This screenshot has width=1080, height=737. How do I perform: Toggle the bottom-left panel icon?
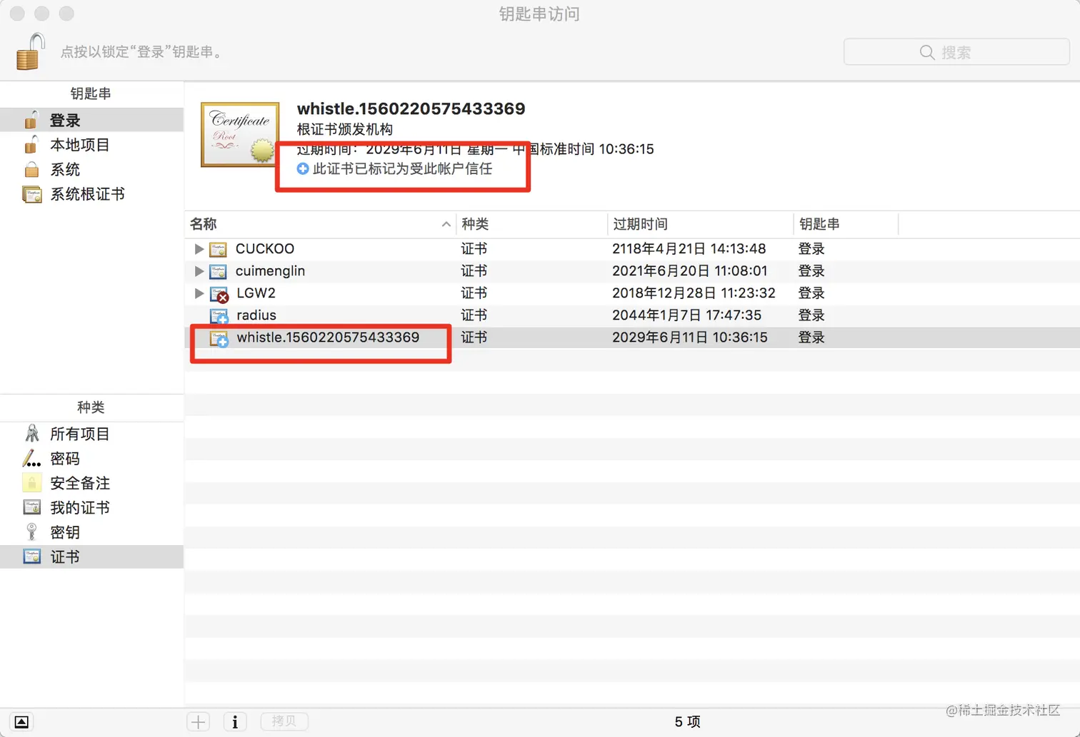[21, 721]
